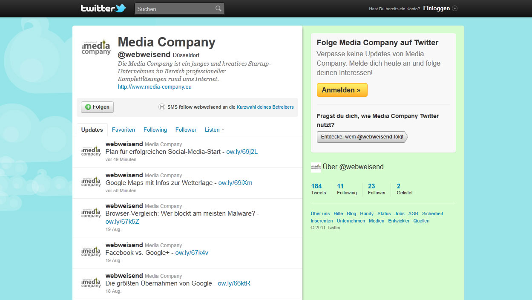Click the Media Company profile logo

click(x=96, y=47)
